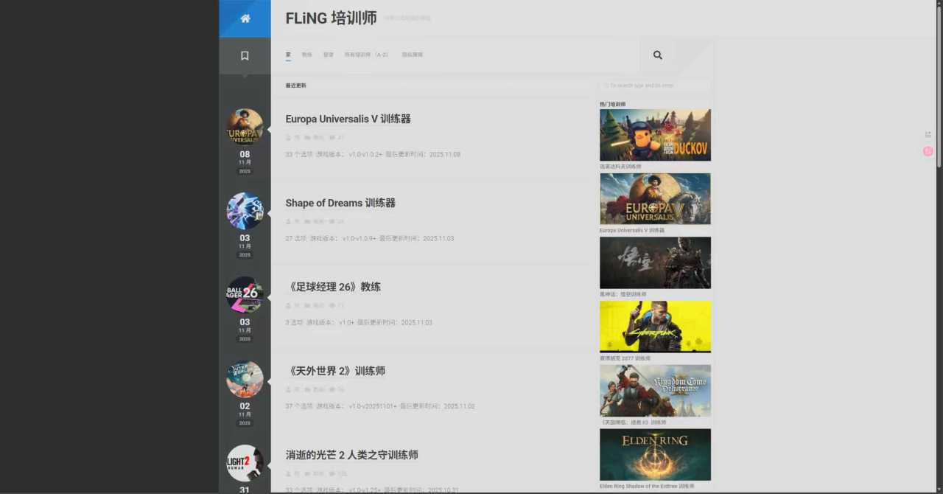Click folder icon under 天外世界 2 title
943x494 pixels.
click(307, 390)
